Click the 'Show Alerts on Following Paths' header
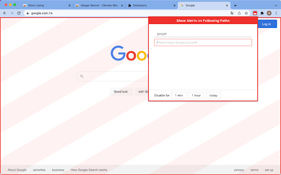This screenshot has width=281, height=175. coord(203,21)
